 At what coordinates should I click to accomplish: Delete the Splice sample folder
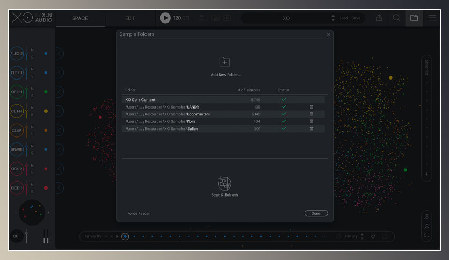(312, 128)
